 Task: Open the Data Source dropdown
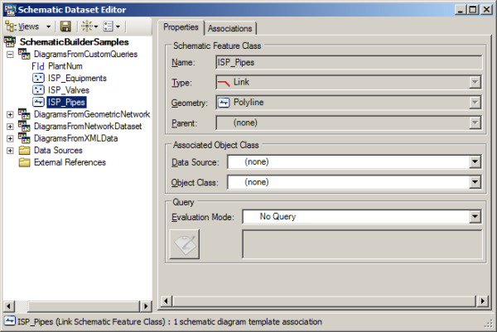[x=475, y=163]
